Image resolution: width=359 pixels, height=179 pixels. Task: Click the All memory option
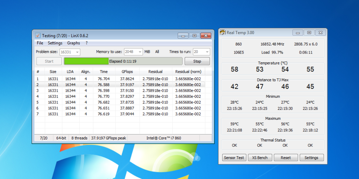(157, 52)
